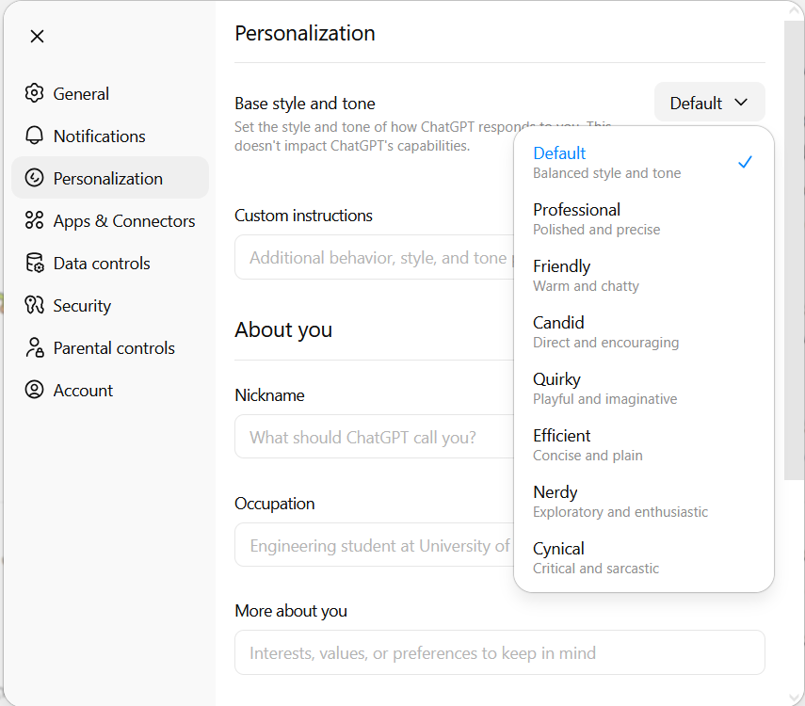Choose the Quirky playful style option

643,388
